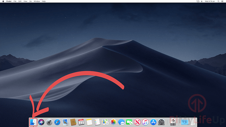Open Photos flower icon in Dock

pyautogui.click(x=113, y=122)
